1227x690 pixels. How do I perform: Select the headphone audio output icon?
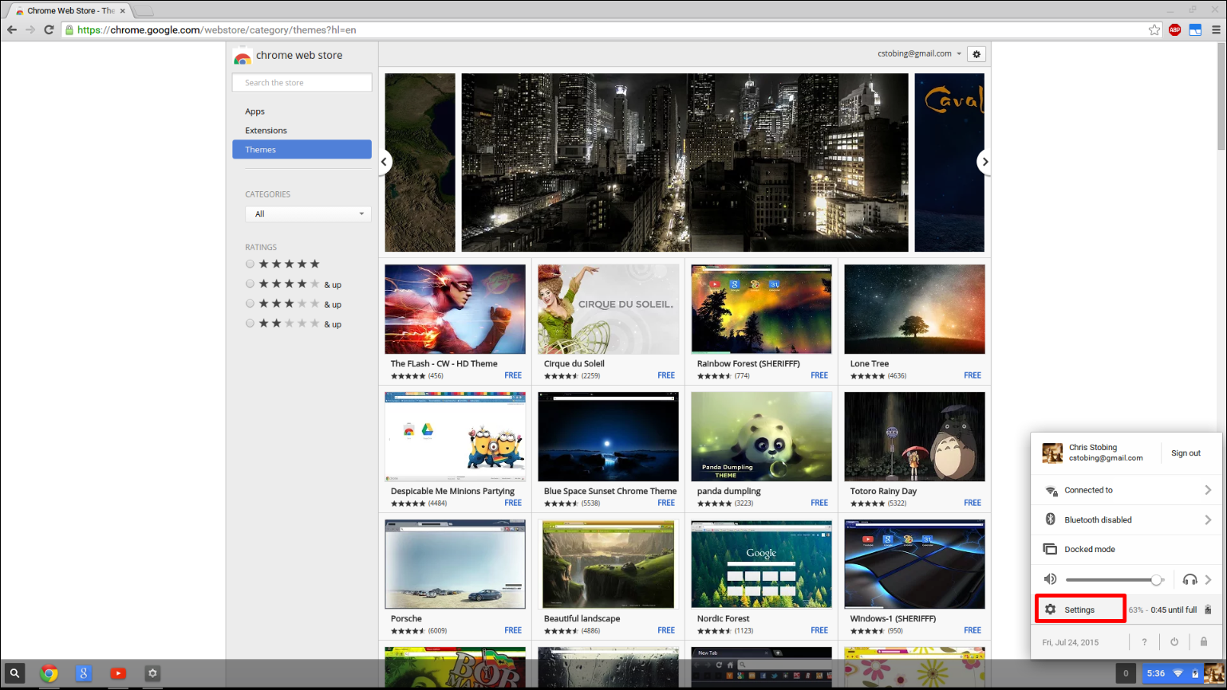tap(1190, 579)
